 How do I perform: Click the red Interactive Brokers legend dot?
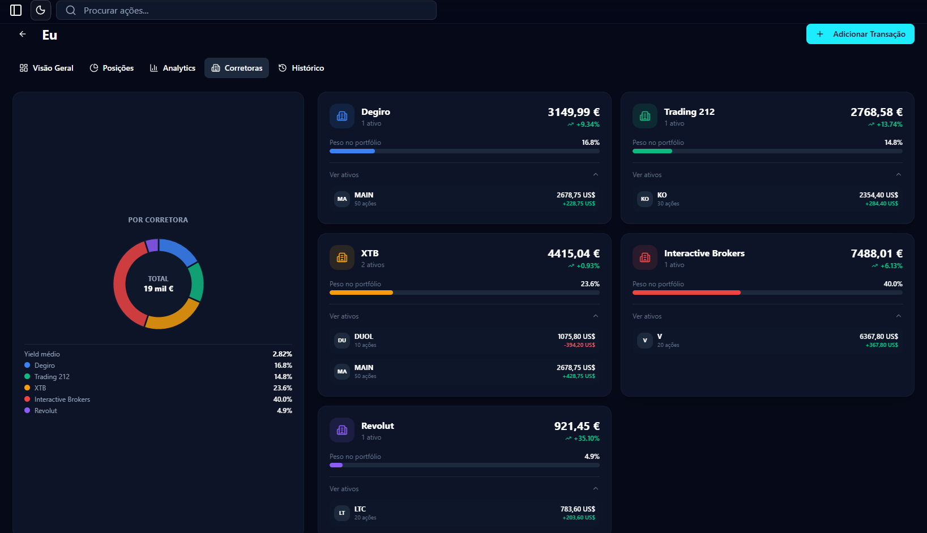(27, 399)
